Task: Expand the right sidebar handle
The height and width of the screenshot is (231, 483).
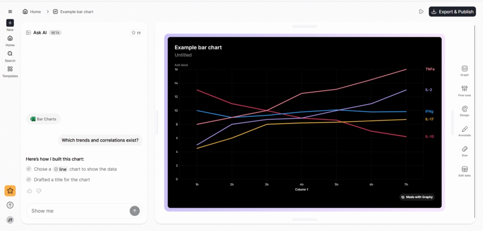Action: [x=451, y=122]
